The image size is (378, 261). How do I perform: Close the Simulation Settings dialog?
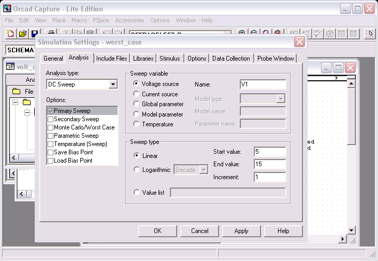(299, 42)
